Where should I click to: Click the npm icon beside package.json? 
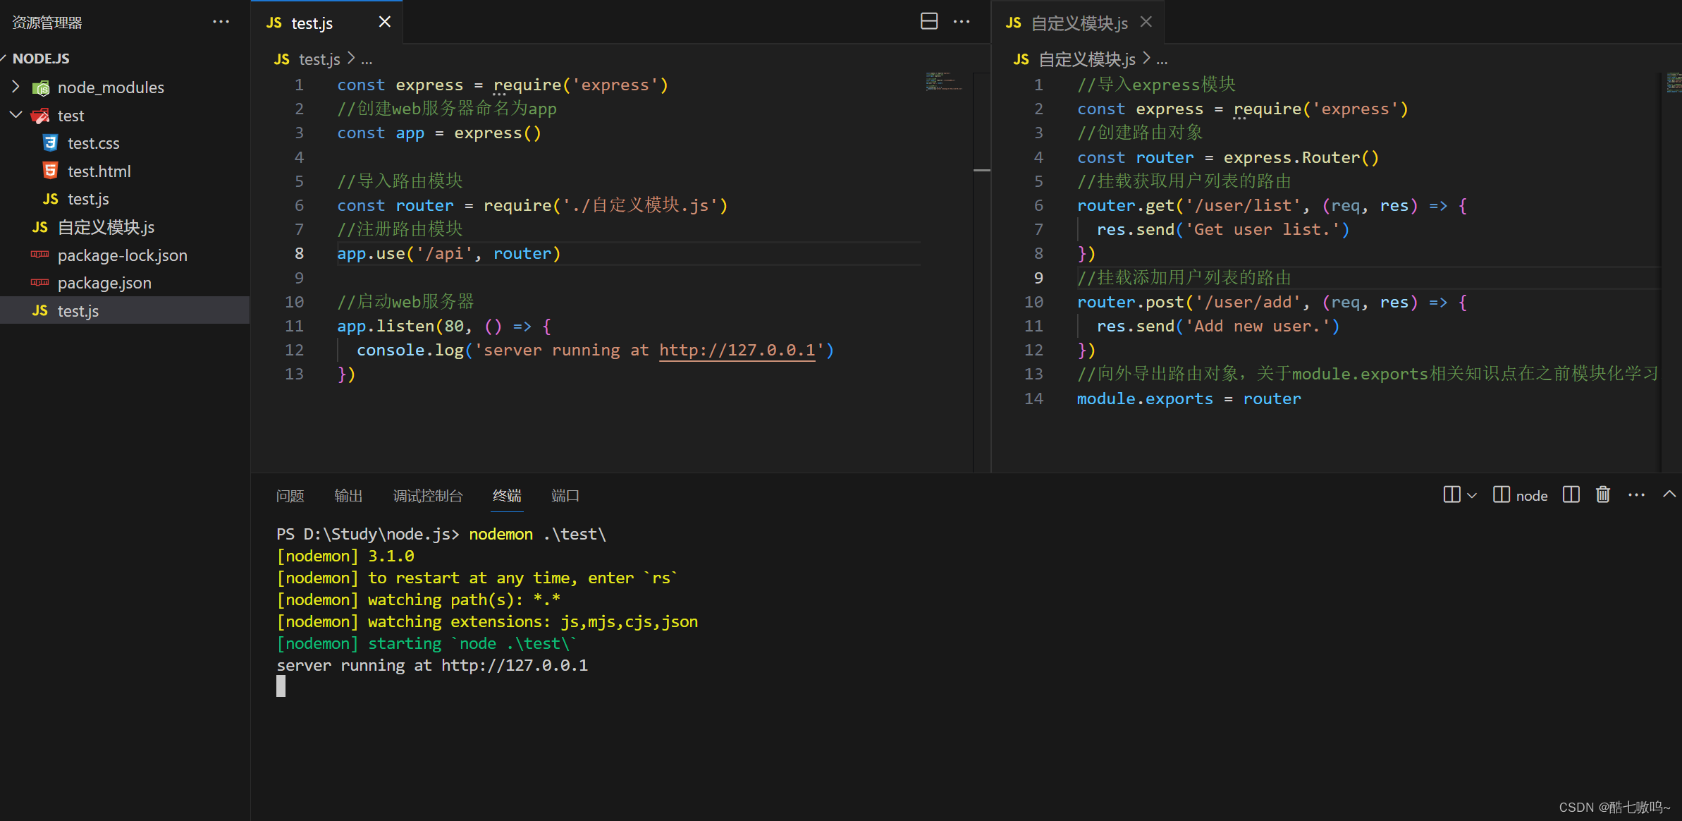[40, 282]
